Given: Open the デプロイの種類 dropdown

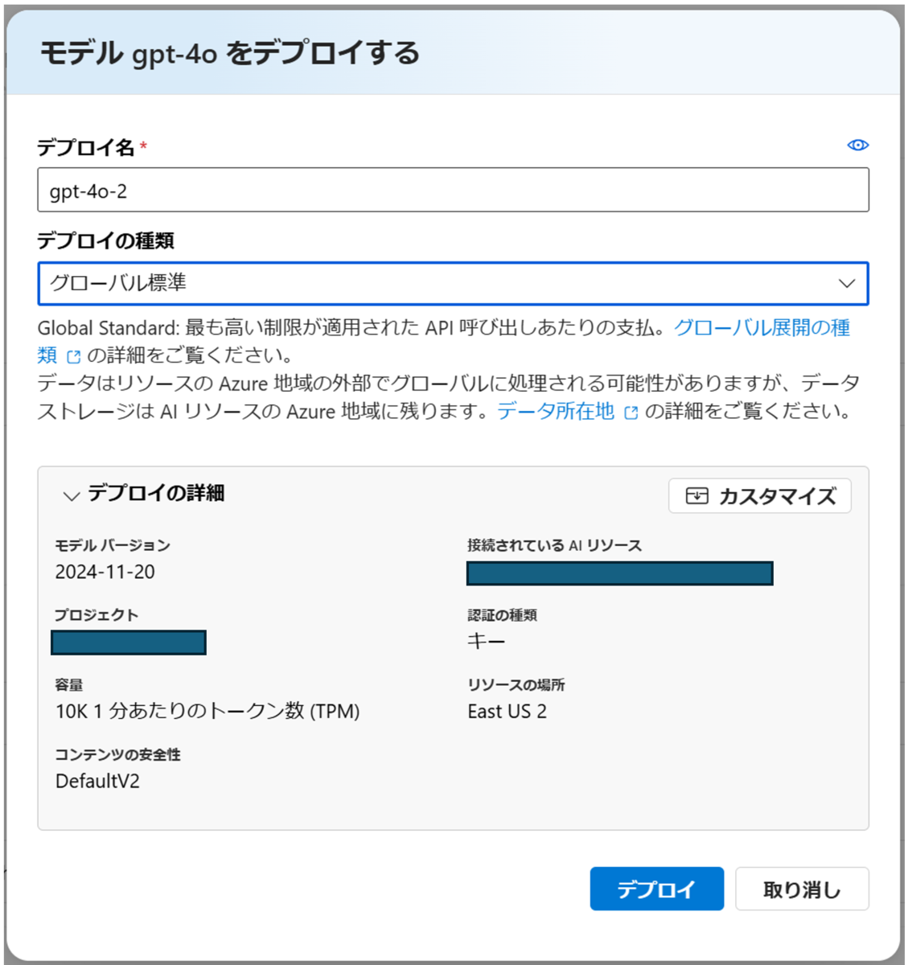Looking at the screenshot, I should [x=453, y=283].
